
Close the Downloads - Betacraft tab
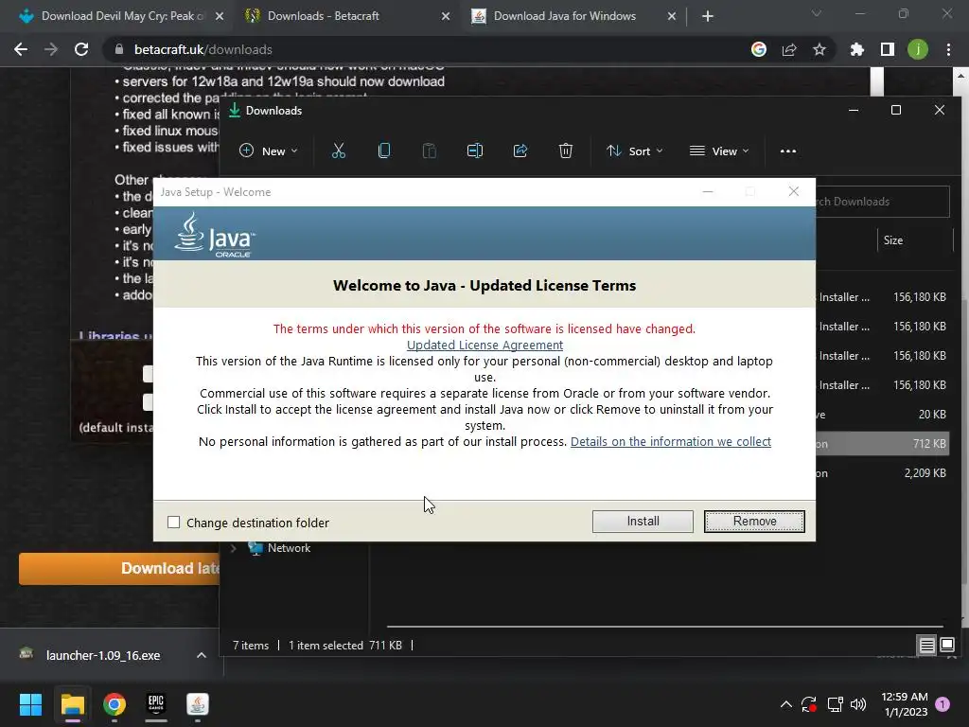click(446, 16)
